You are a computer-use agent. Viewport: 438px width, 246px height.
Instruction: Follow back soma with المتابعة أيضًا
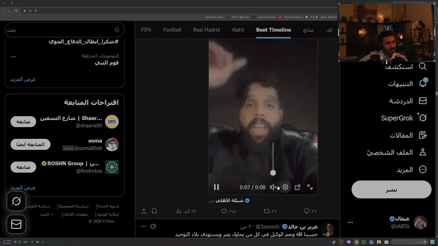[30, 145]
